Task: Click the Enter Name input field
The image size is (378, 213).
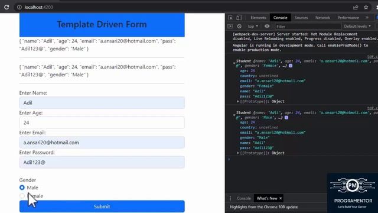Action: (x=102, y=102)
